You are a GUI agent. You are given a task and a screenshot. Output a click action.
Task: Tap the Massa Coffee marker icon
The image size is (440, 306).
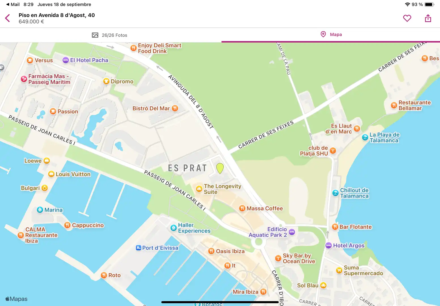(242, 209)
